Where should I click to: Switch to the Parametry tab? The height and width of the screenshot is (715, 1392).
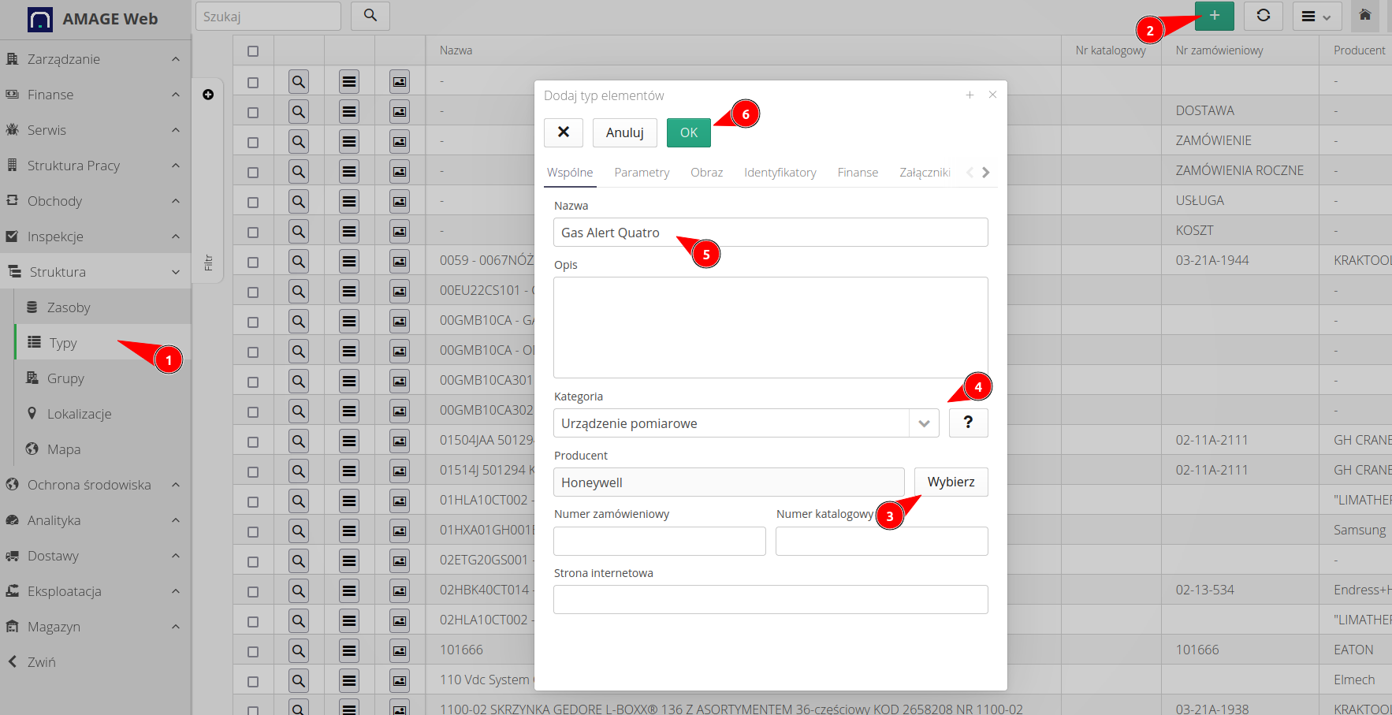[x=642, y=173]
